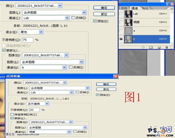Select the 通道 tab in the panel
Screen dimensions: 175x138
[x=134, y=8]
